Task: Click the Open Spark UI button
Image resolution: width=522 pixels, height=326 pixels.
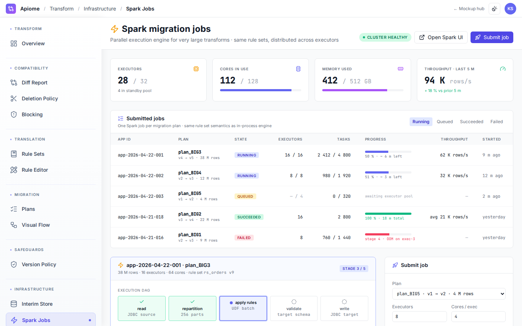Action: pyautogui.click(x=441, y=37)
